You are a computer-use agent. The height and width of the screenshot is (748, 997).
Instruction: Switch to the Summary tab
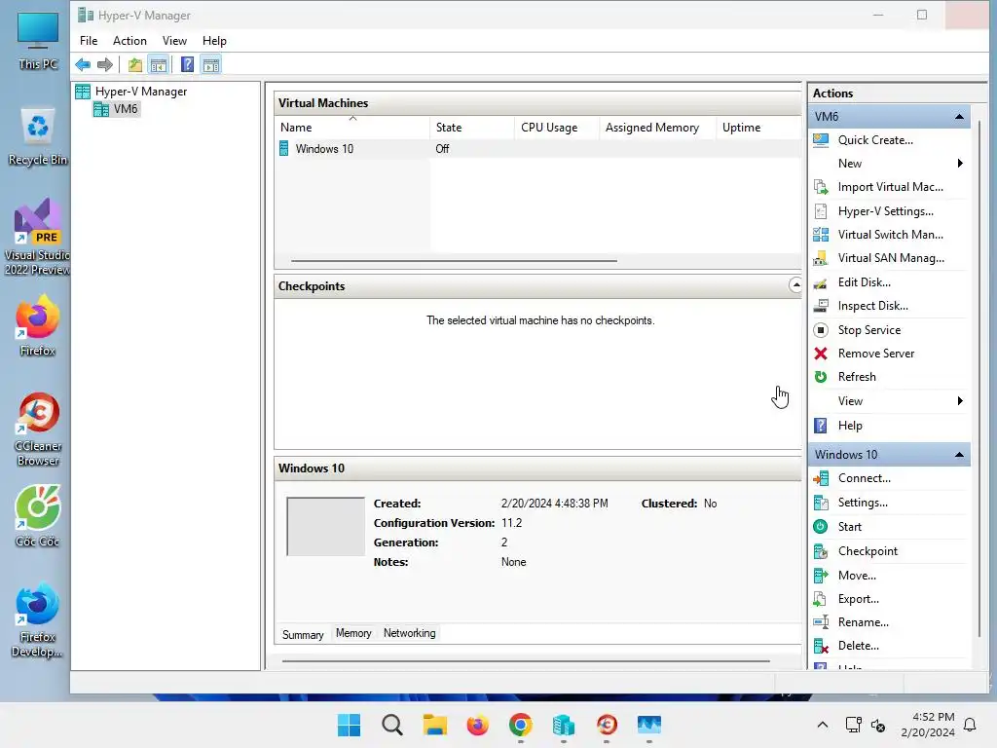point(303,635)
